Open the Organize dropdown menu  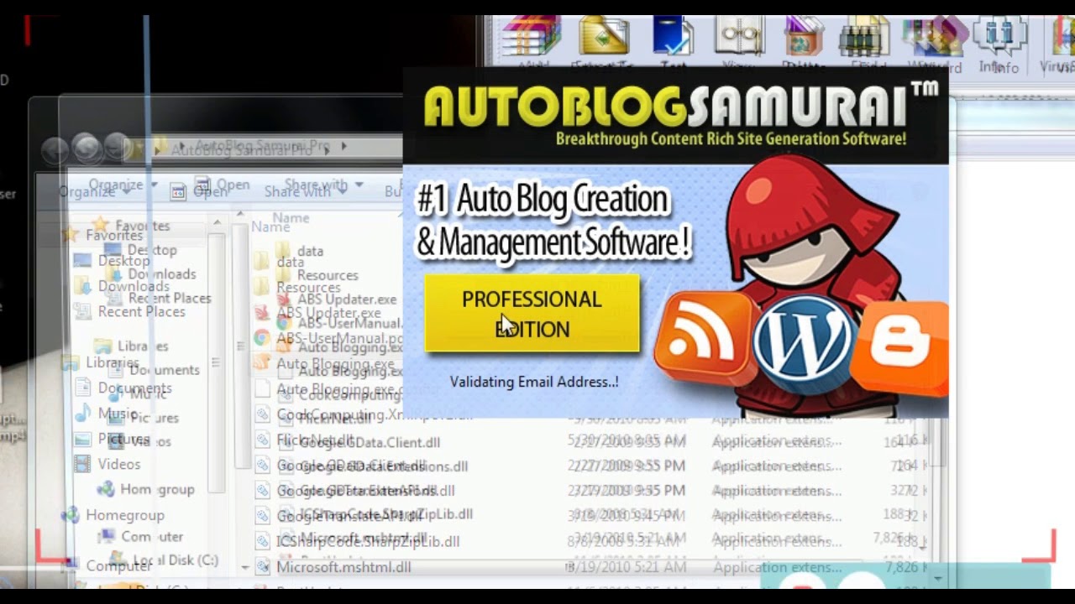point(93,191)
